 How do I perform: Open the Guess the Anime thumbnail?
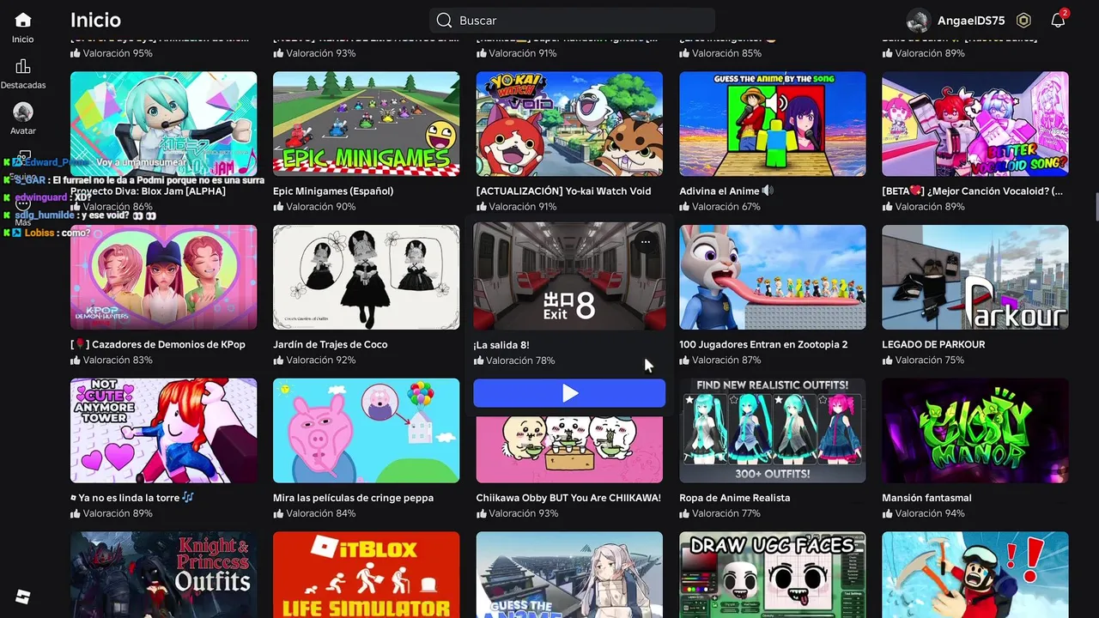569,574
